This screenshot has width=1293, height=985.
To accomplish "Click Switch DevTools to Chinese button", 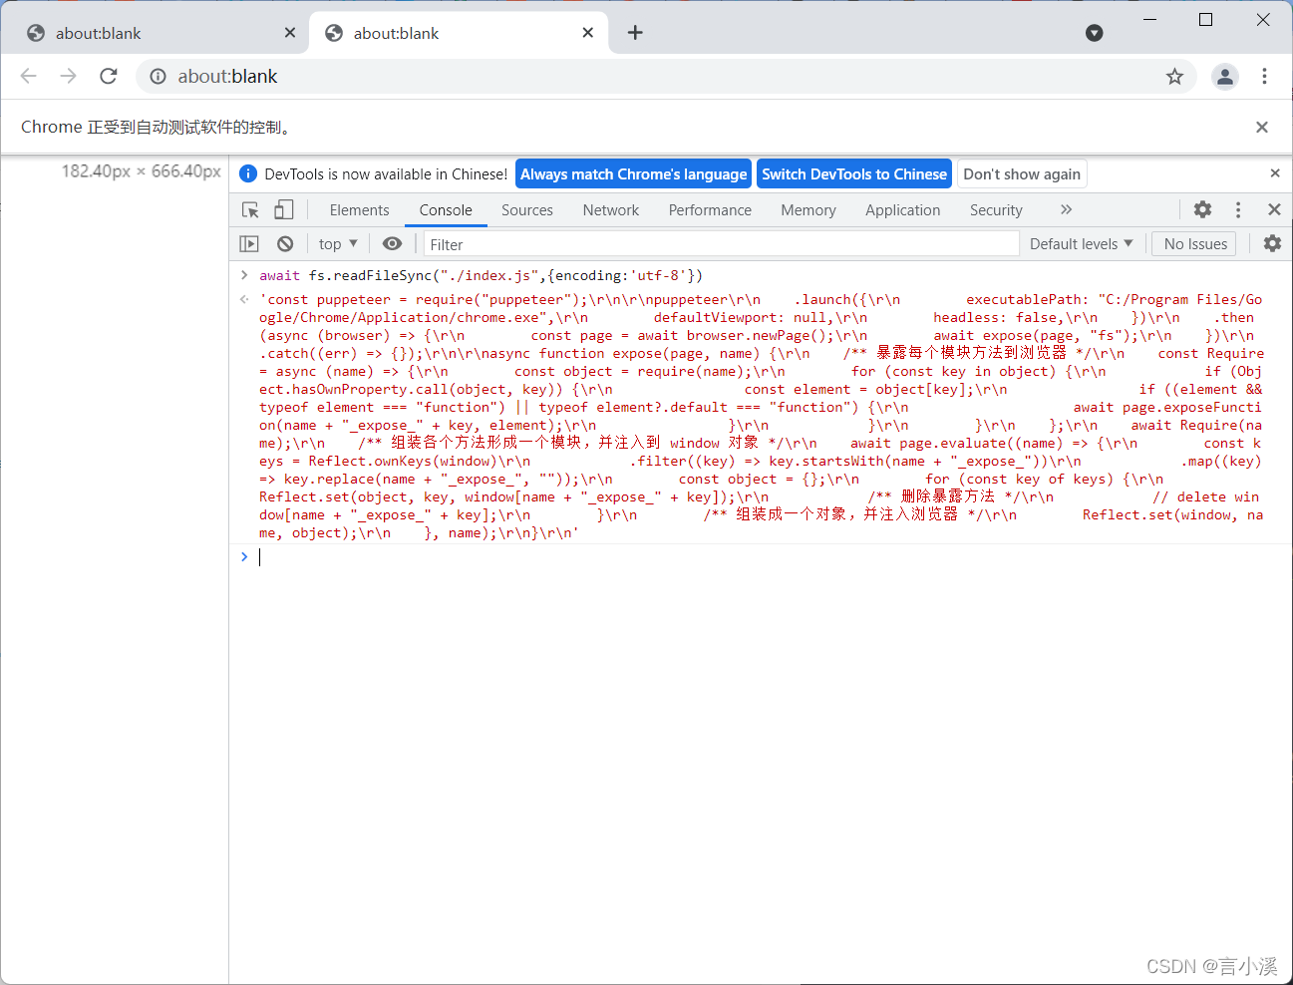I will [x=854, y=173].
